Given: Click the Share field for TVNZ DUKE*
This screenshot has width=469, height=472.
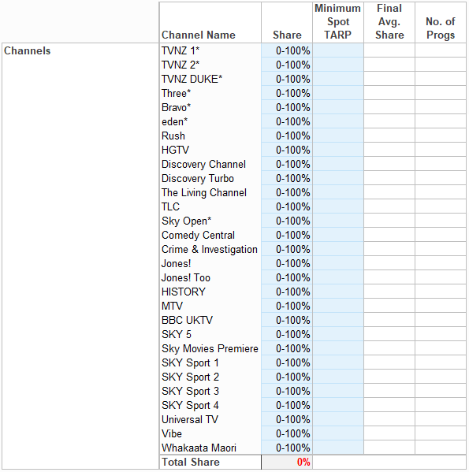Looking at the screenshot, I should [x=287, y=79].
